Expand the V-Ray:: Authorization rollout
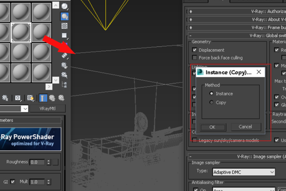Image resolution: width=286 pixels, height=191 pixels. click(x=191, y=11)
